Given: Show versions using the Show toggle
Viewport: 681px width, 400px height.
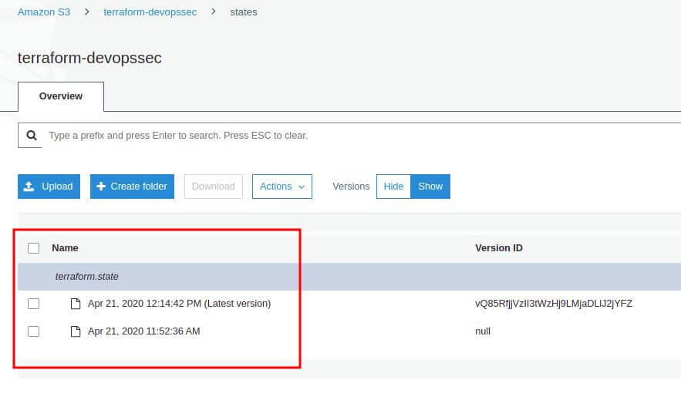Looking at the screenshot, I should point(430,187).
